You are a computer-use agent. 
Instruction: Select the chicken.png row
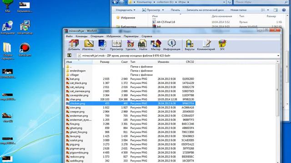130,104
